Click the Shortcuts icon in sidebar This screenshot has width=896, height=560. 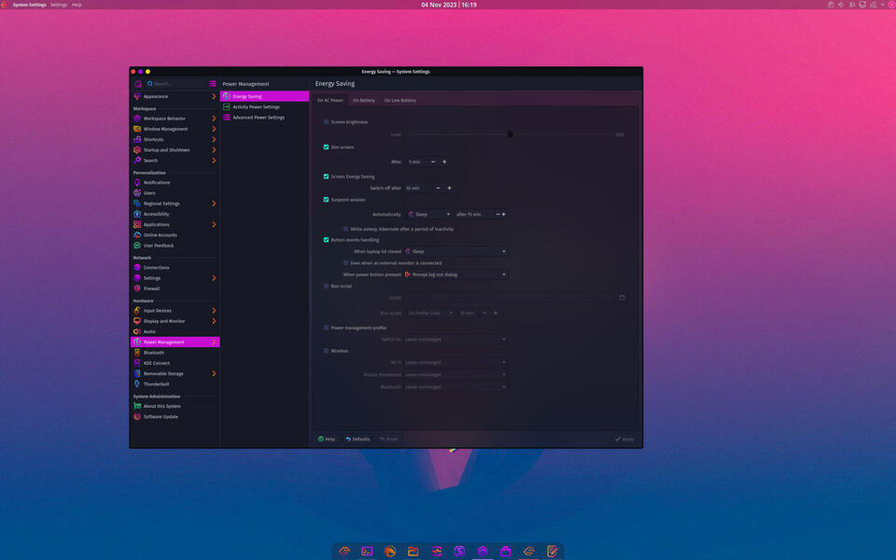(x=137, y=139)
